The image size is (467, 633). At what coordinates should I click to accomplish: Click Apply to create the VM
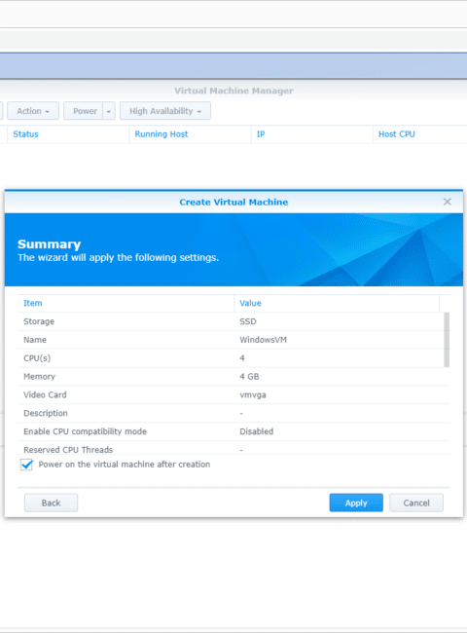[356, 503]
